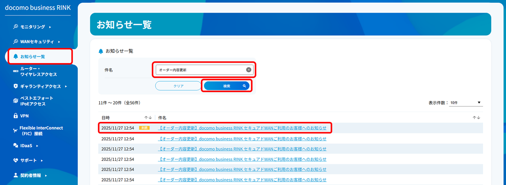
Task: Click the 件名 search input field
Action: click(200, 70)
